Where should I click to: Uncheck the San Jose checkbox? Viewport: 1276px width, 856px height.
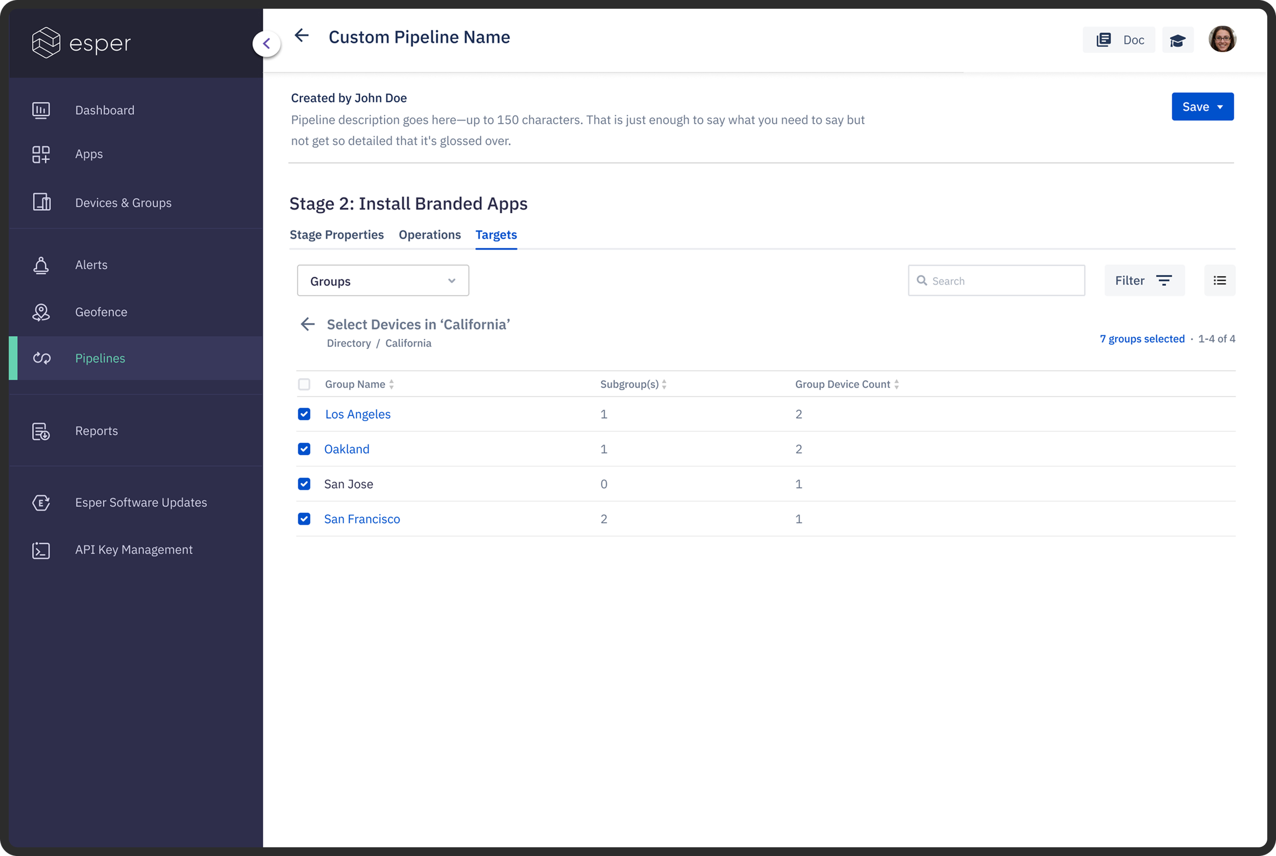[x=304, y=484]
